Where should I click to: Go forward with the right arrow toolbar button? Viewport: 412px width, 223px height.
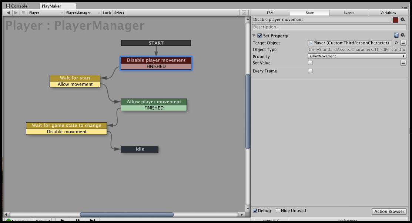point(16,13)
